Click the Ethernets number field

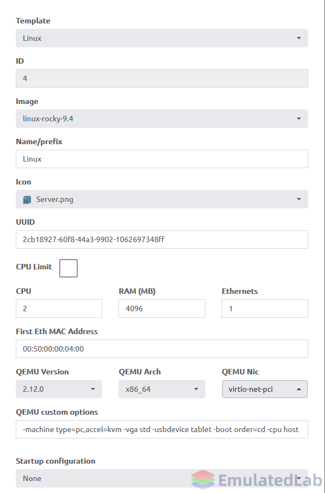(x=265, y=309)
